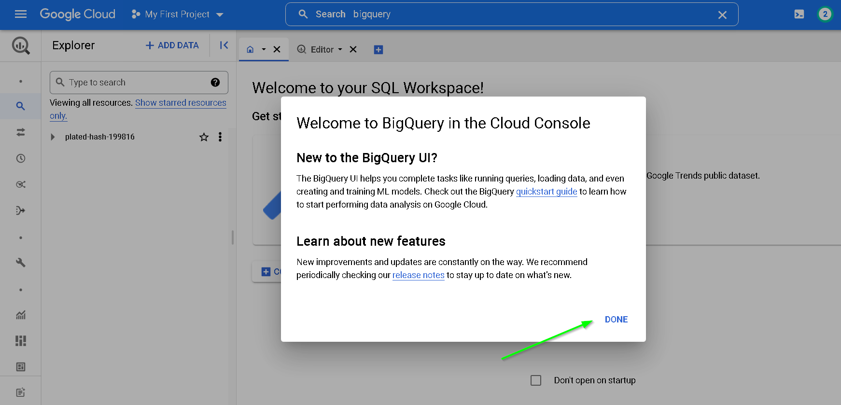Open actions menu for plated-hash-199816

220,137
